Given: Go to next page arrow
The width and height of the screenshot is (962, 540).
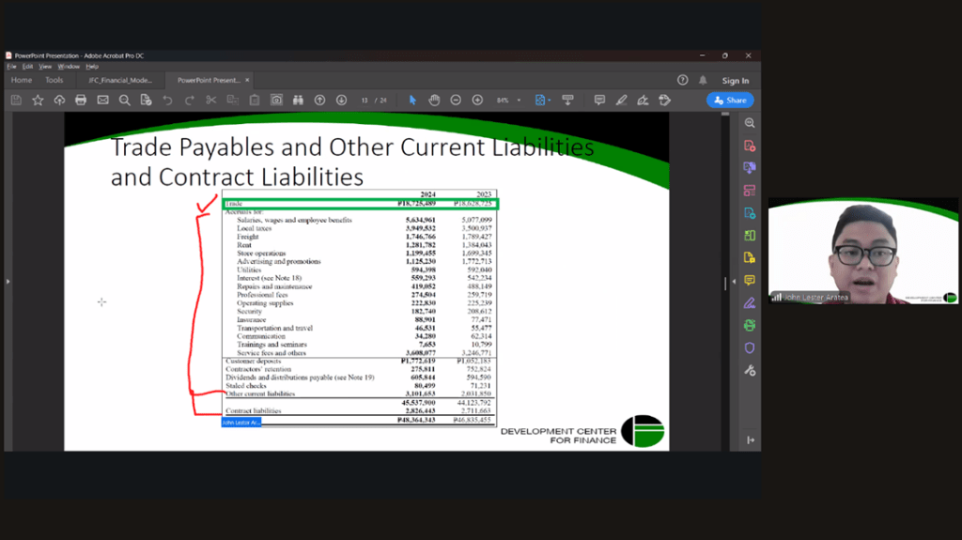Looking at the screenshot, I should pos(341,100).
